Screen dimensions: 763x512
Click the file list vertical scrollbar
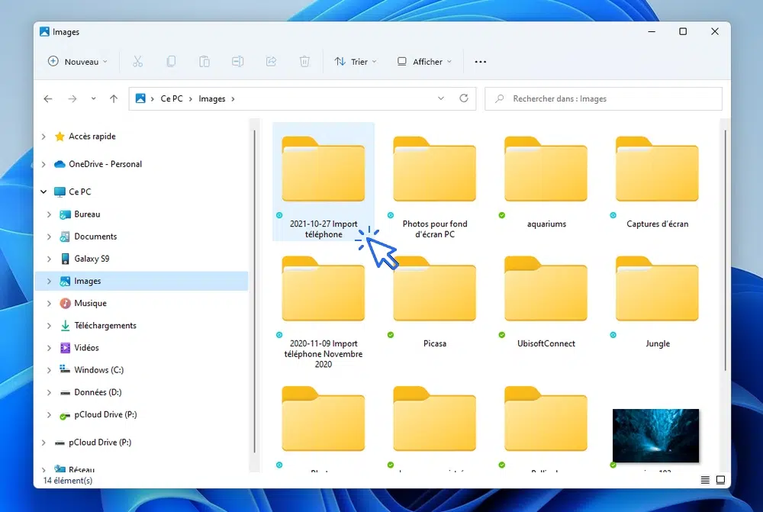coord(725,252)
